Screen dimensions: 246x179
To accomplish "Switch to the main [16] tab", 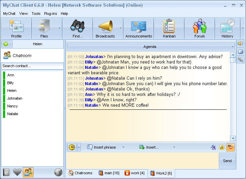I will 109,173.
